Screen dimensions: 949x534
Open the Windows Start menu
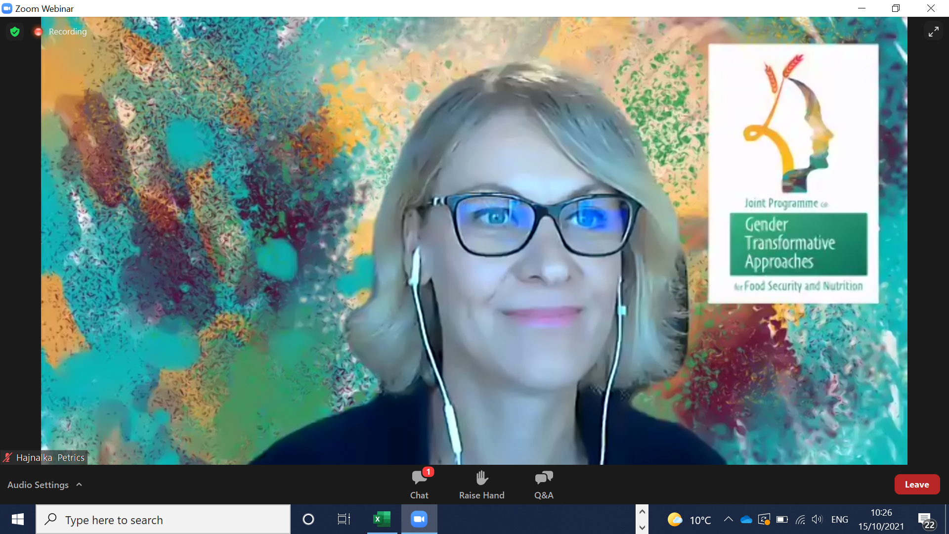18,519
